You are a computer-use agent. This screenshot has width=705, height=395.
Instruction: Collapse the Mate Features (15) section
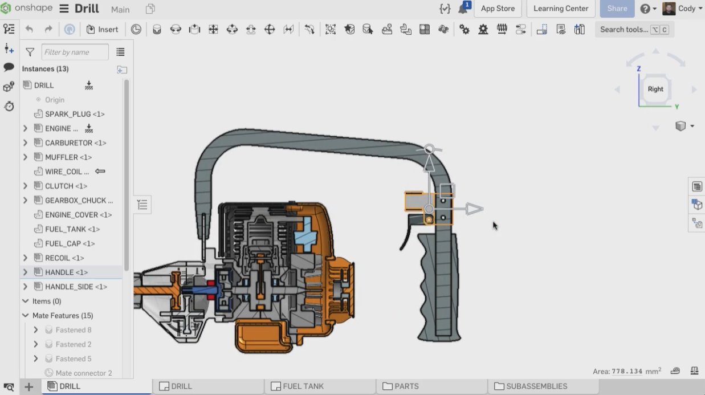pos(25,315)
